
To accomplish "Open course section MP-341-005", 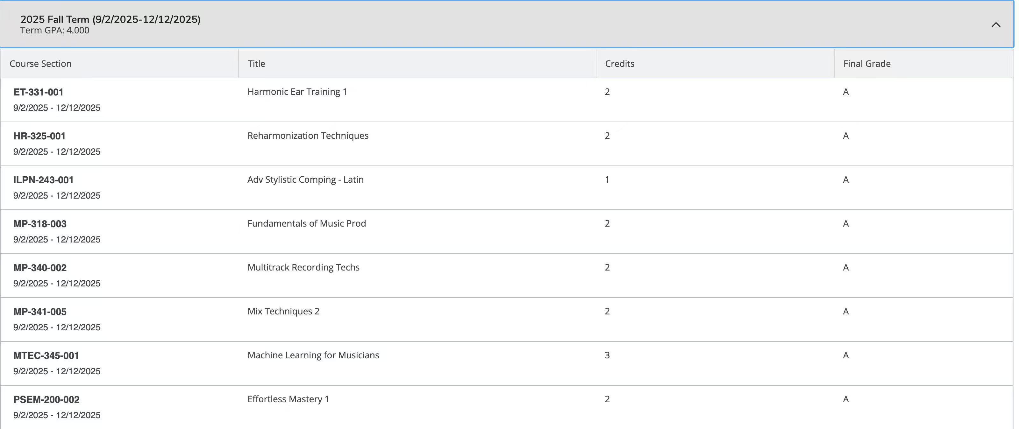I will (x=40, y=312).
